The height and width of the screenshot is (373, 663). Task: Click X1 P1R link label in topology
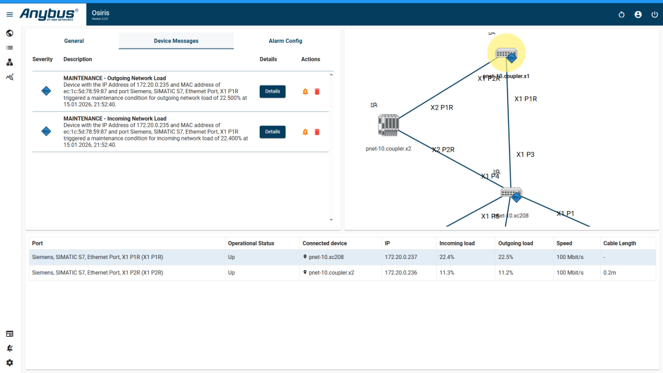(x=526, y=99)
